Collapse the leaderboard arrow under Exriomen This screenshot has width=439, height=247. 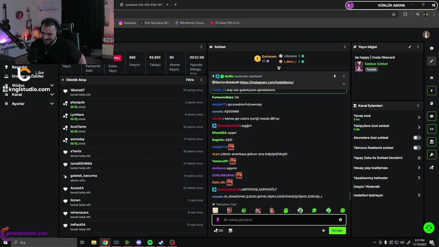click(279, 68)
